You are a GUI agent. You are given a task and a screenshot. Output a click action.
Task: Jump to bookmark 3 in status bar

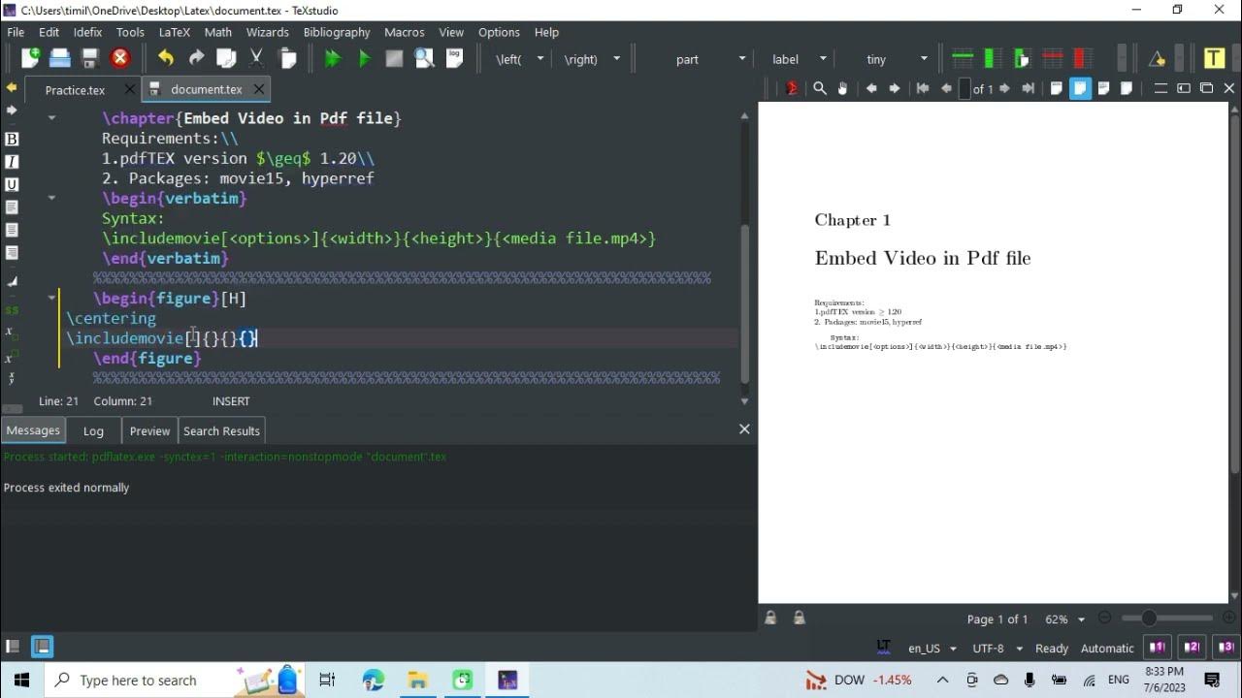click(1226, 648)
